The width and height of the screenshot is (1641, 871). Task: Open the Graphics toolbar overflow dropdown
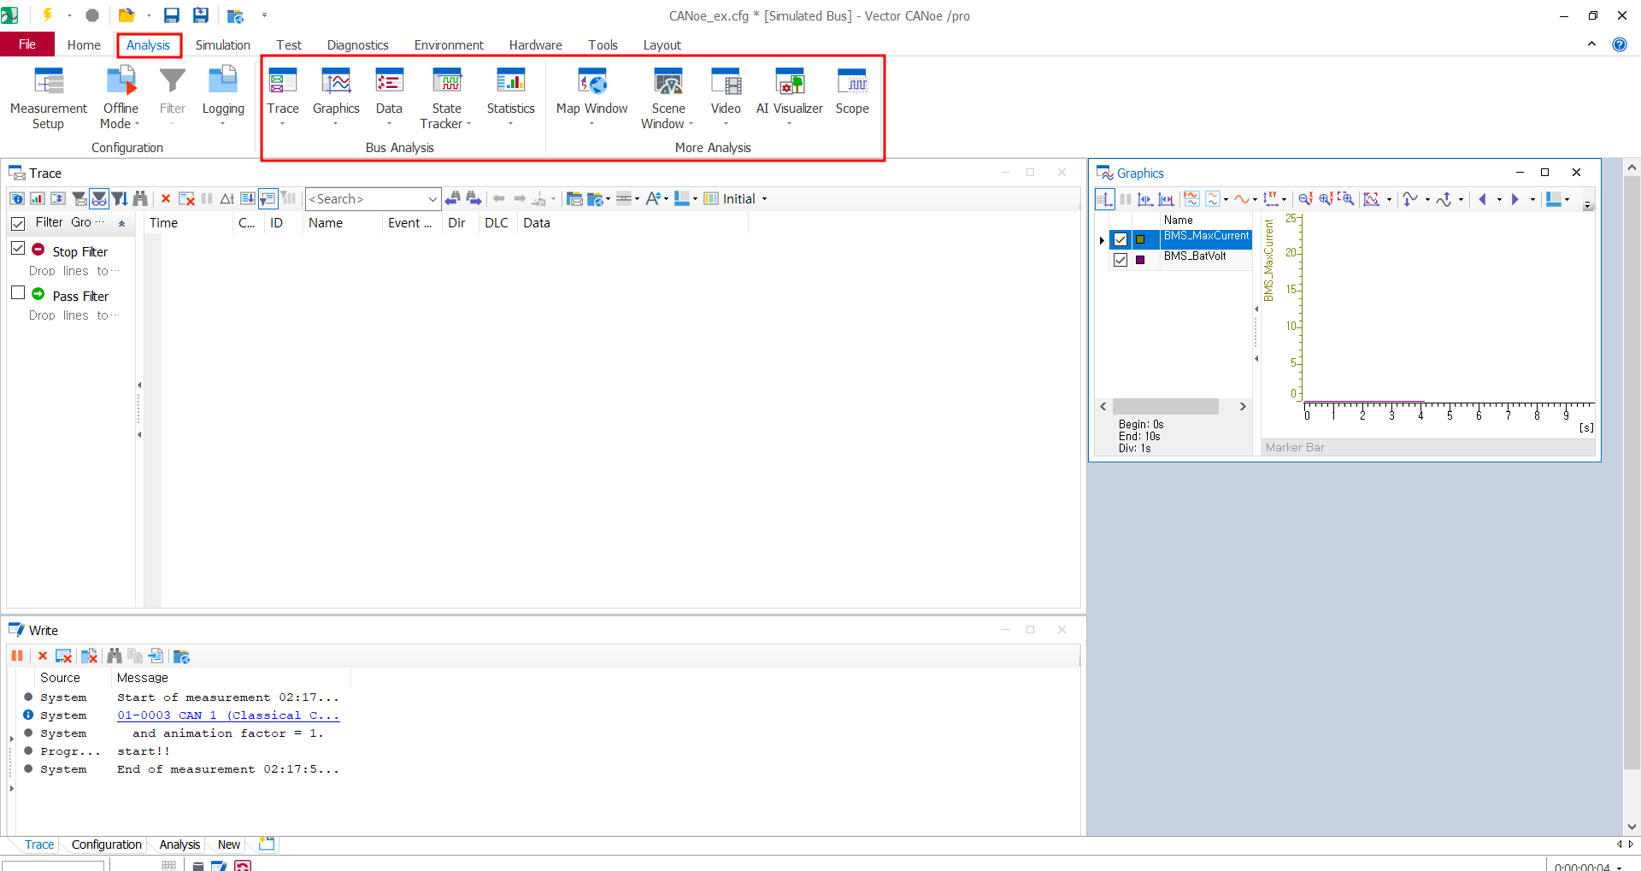[1588, 205]
